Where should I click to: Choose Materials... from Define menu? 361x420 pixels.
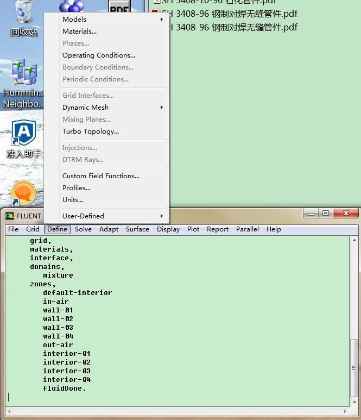point(106,32)
